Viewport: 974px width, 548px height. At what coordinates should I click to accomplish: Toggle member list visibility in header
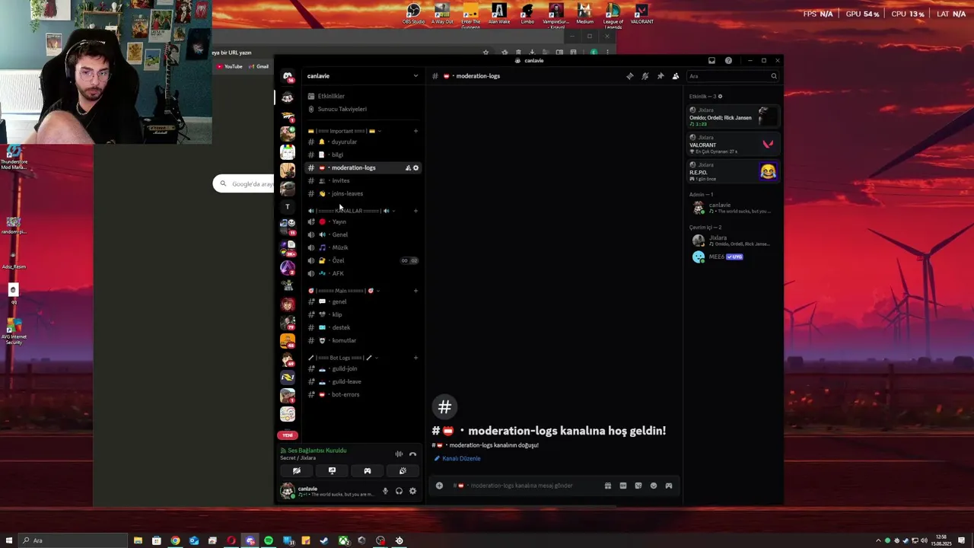pos(675,76)
